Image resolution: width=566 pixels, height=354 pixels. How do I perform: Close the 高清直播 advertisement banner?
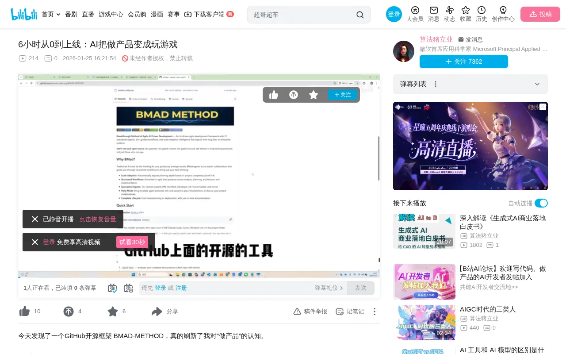pyautogui.click(x=543, y=107)
